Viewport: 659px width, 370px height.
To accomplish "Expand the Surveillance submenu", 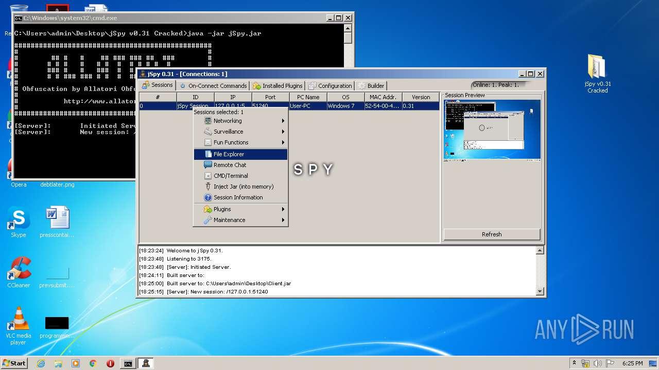I will click(240, 132).
